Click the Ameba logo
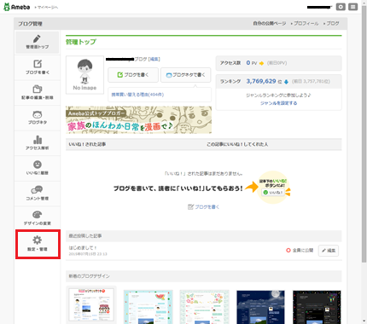Screen dimensions: 367x324 point(17,7)
